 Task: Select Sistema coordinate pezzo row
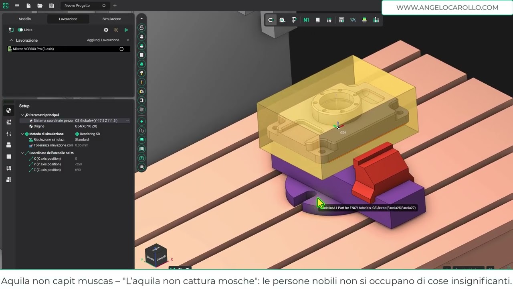pos(75,120)
